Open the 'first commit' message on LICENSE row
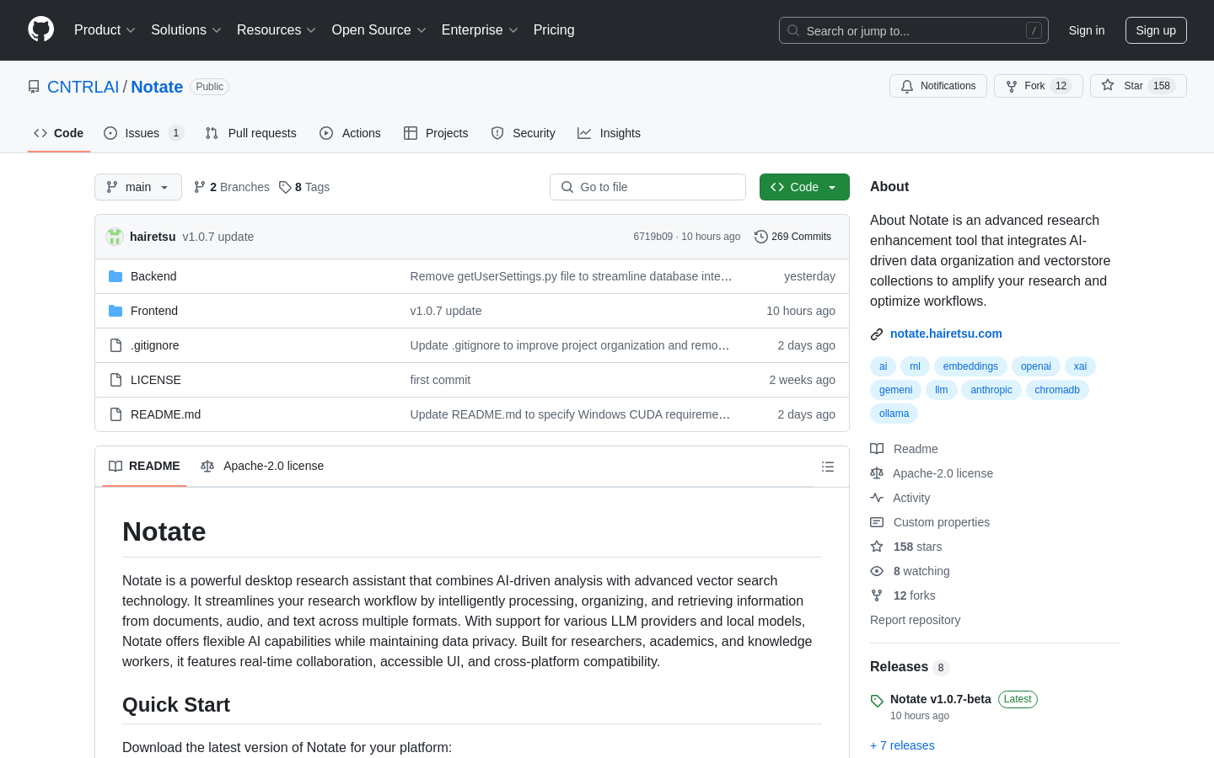 pos(440,380)
